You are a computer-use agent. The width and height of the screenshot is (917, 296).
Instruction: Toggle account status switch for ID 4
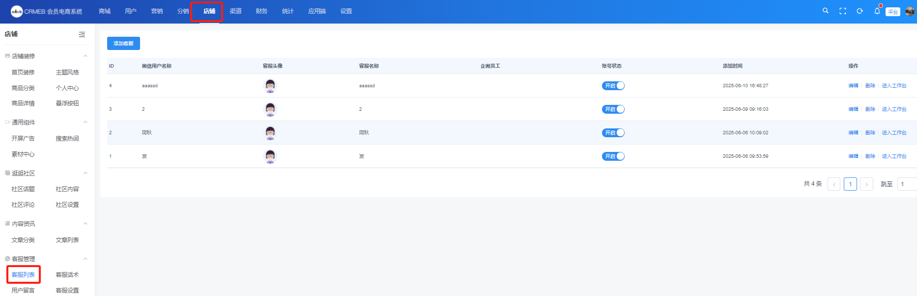613,86
